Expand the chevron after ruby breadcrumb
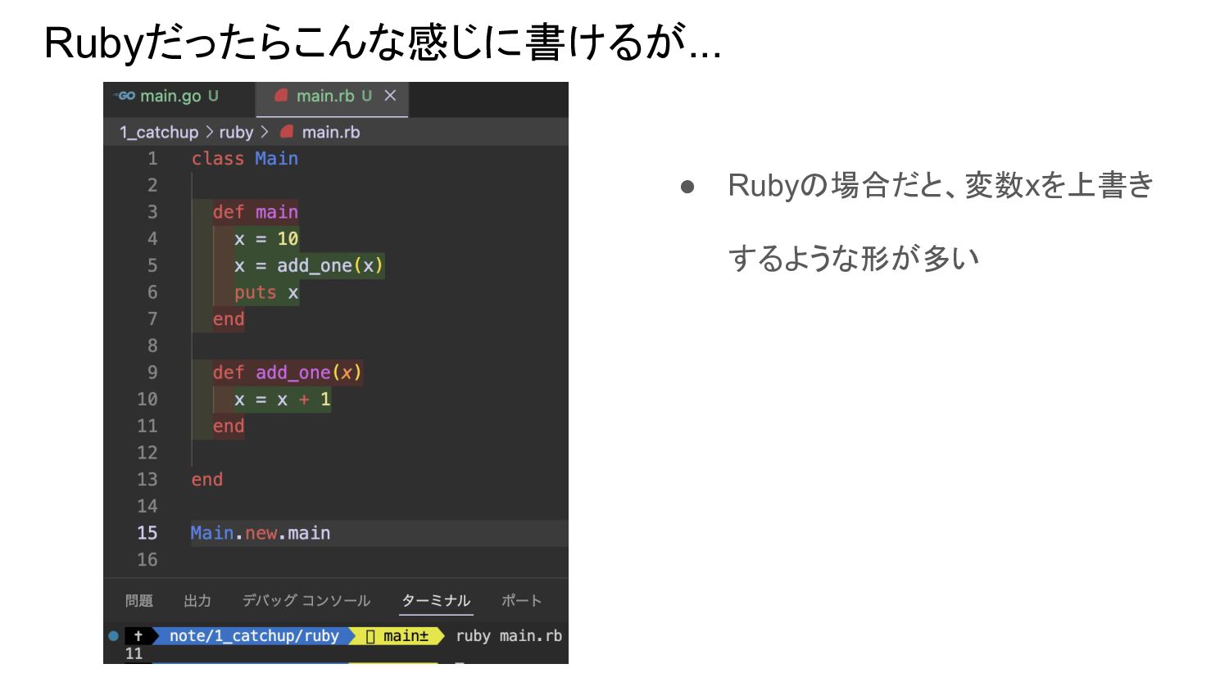Image resolution: width=1229 pixels, height=691 pixels. click(x=265, y=132)
